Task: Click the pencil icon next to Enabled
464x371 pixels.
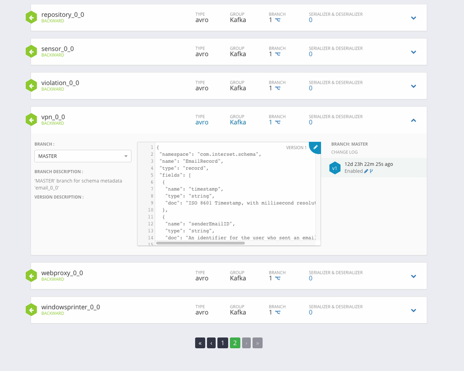Action: click(366, 171)
